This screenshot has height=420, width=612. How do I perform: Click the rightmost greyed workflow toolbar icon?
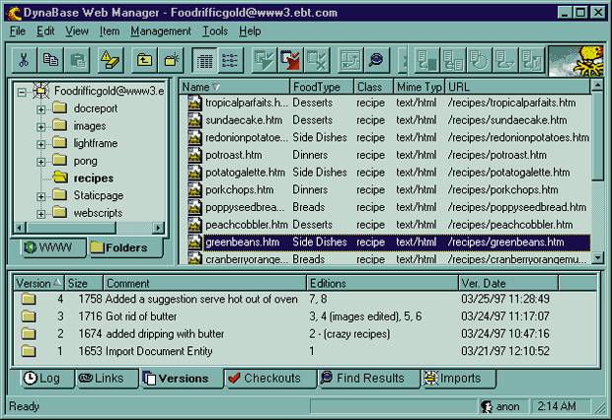coord(532,60)
